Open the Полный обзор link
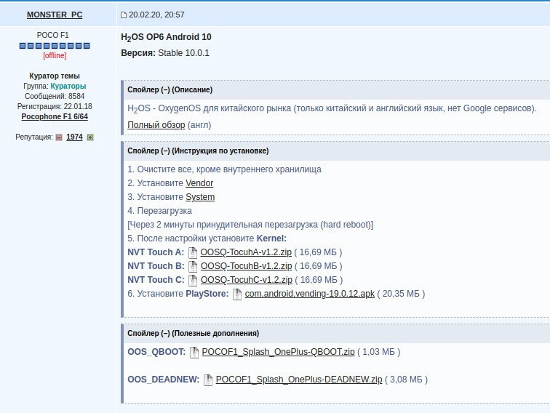550x413 pixels. coord(156,125)
